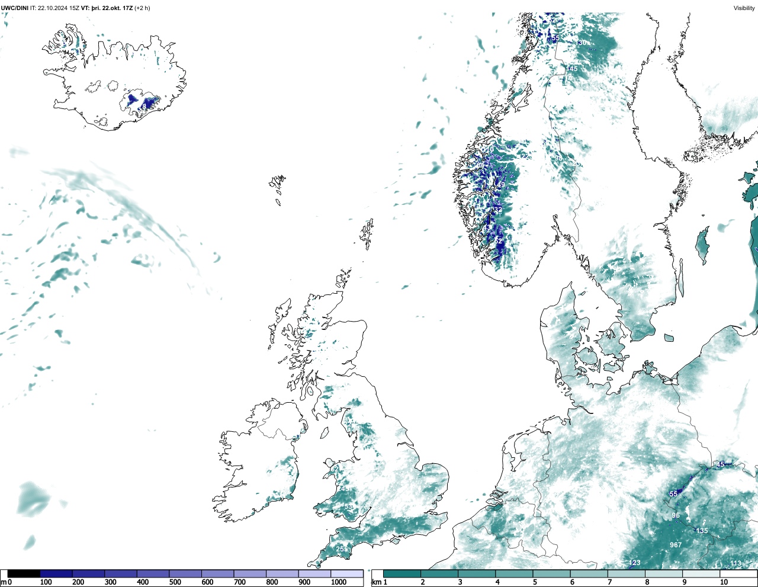Click the 'Visibility' title text
758x587 pixels.
coord(744,8)
